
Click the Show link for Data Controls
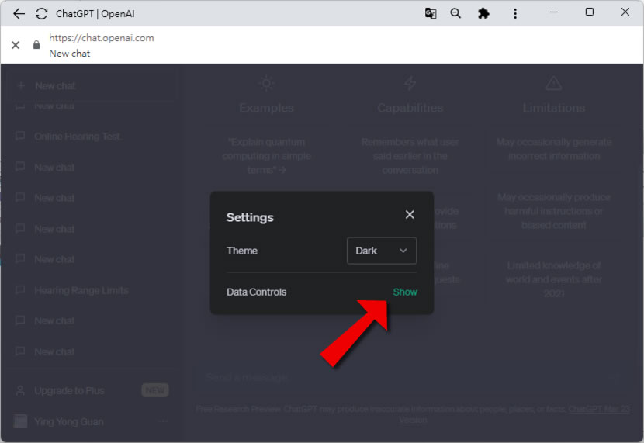click(x=404, y=292)
